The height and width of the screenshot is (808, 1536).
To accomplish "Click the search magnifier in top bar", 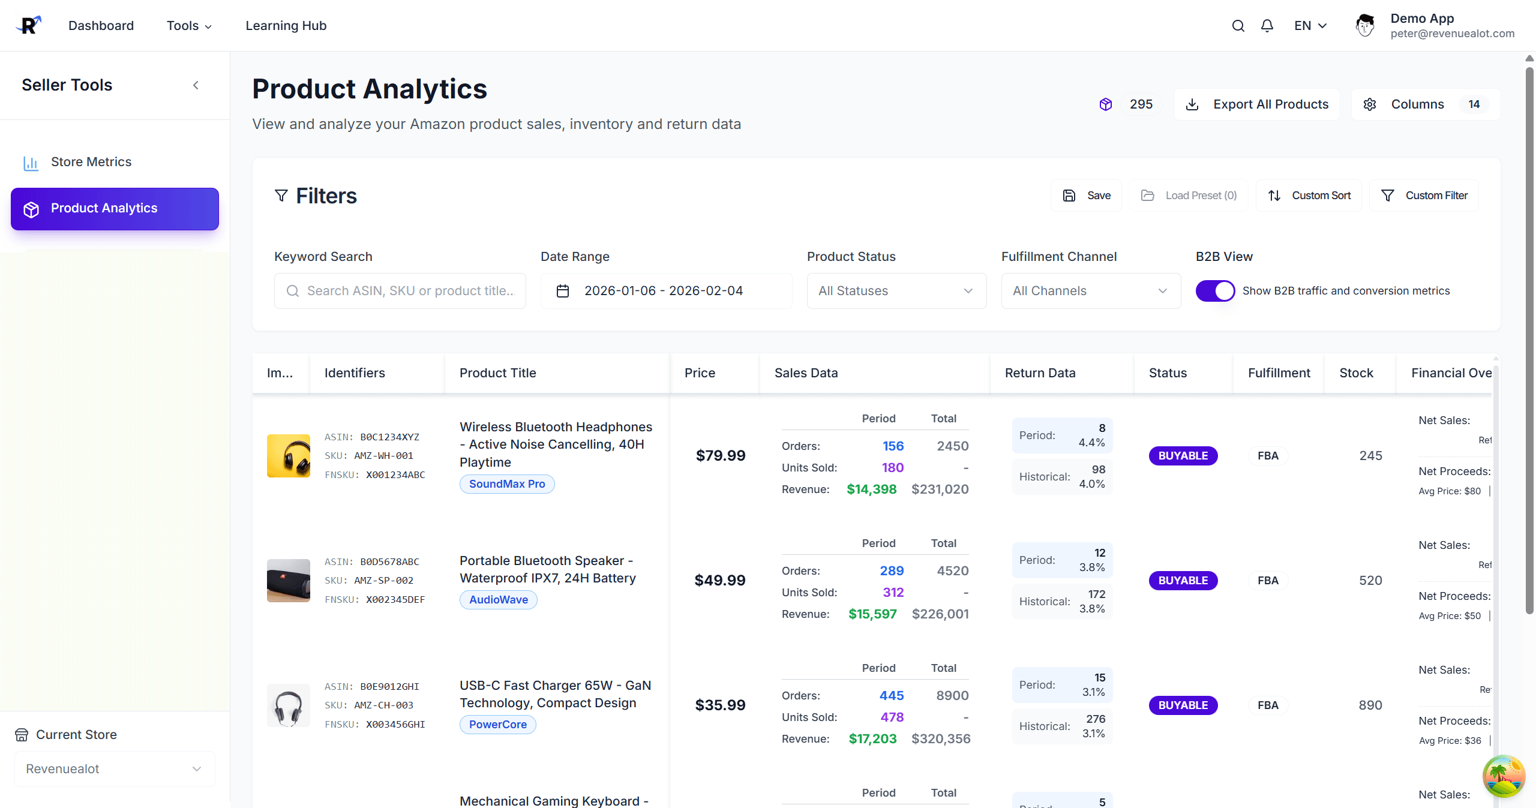I will [x=1238, y=25].
